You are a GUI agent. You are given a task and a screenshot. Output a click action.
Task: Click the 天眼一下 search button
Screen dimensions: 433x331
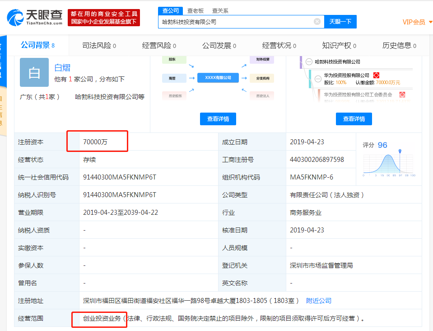(x=340, y=21)
